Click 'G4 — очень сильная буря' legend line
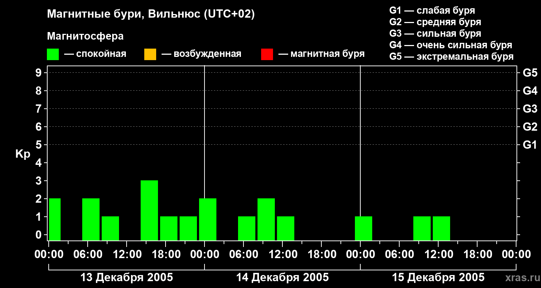 point(450,45)
